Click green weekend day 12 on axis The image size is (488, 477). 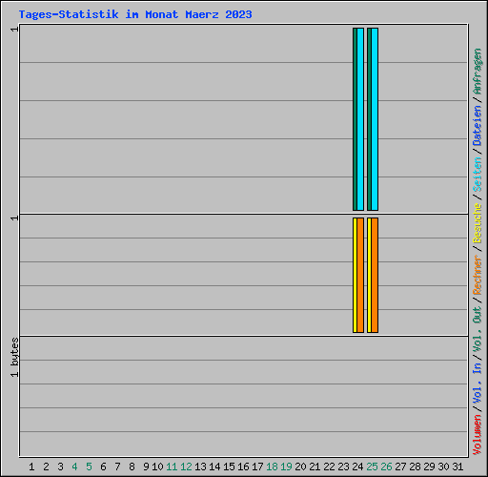[186, 467]
